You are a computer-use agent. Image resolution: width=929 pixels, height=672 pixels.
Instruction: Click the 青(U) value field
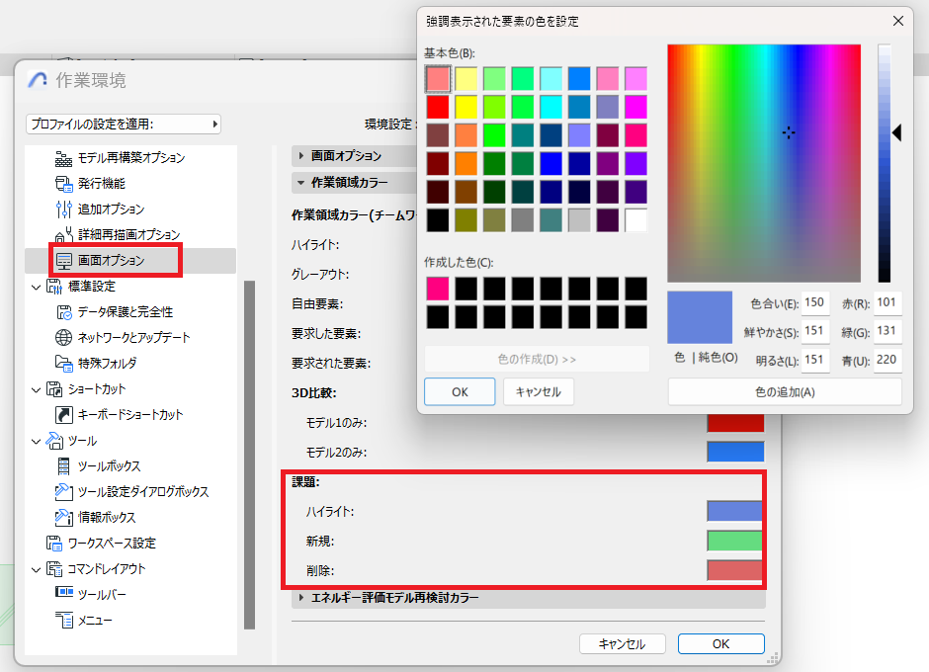(x=887, y=360)
